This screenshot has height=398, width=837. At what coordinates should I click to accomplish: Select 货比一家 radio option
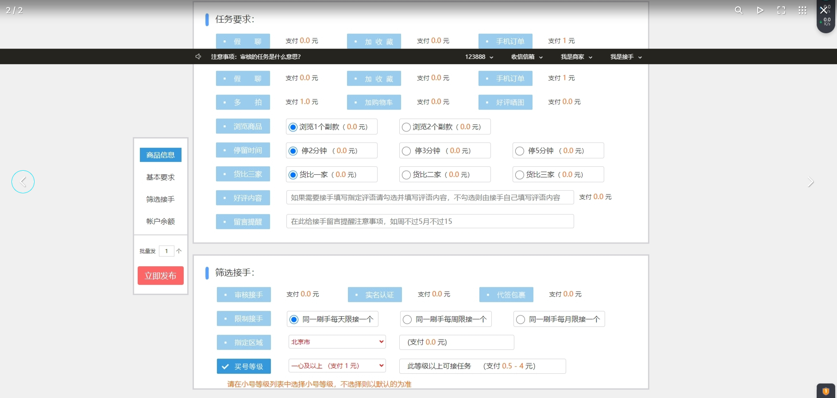(x=293, y=175)
